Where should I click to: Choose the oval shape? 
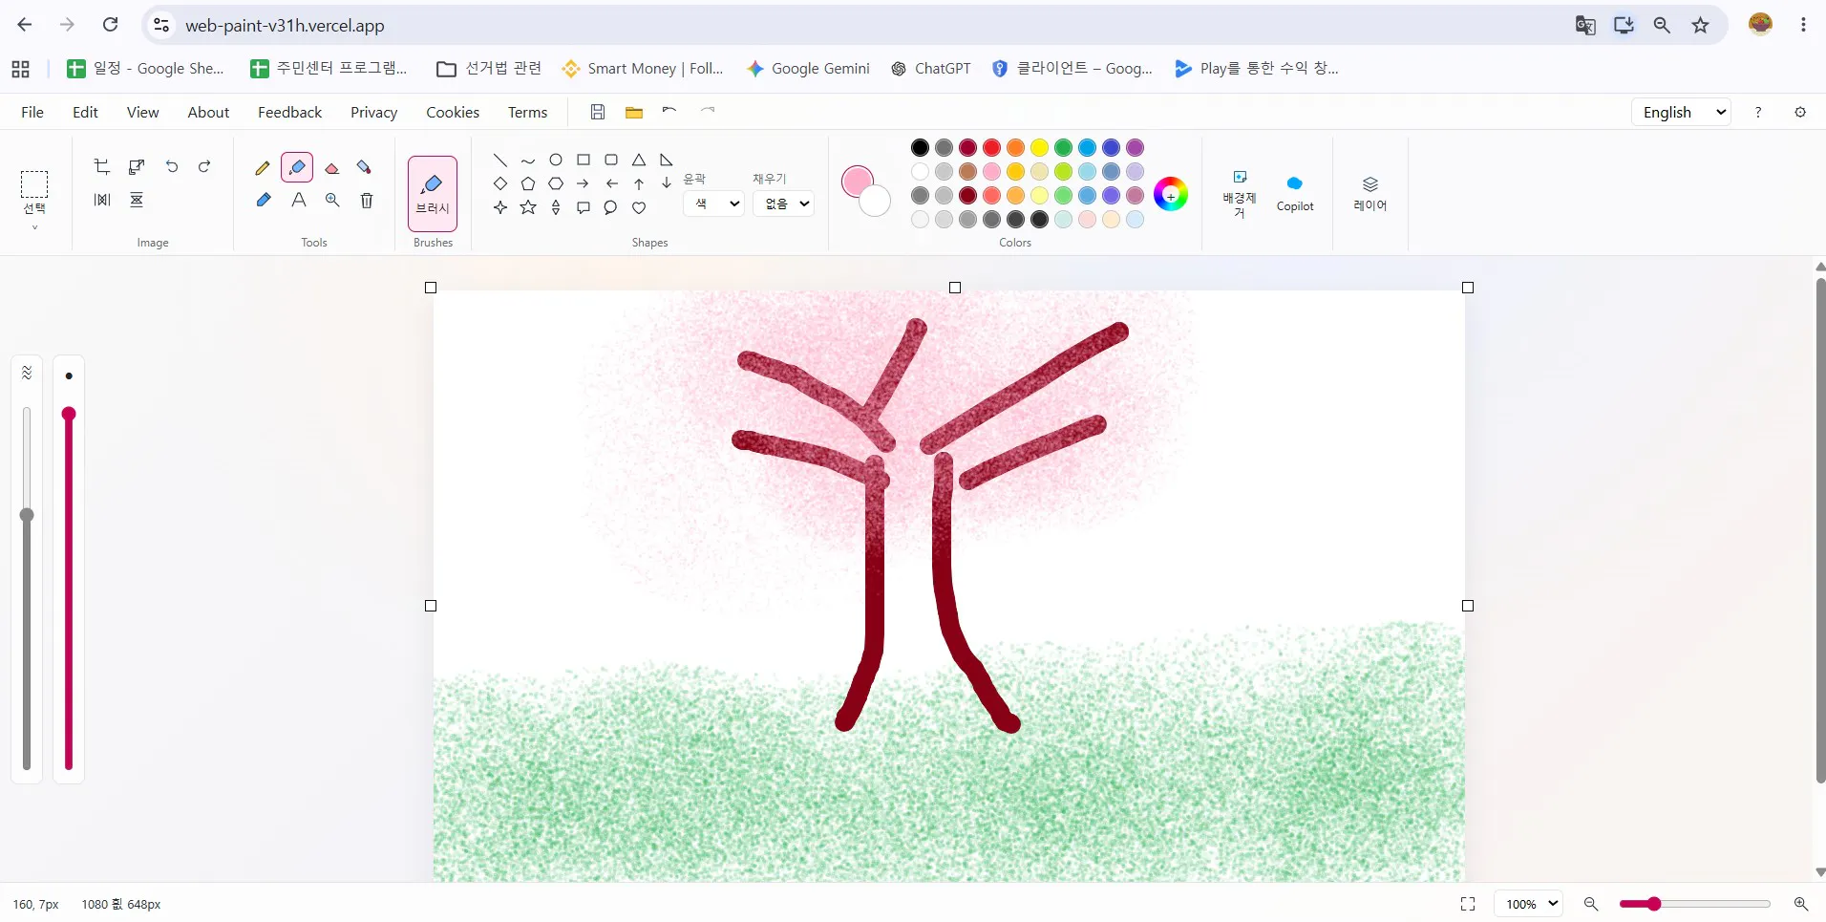(556, 160)
